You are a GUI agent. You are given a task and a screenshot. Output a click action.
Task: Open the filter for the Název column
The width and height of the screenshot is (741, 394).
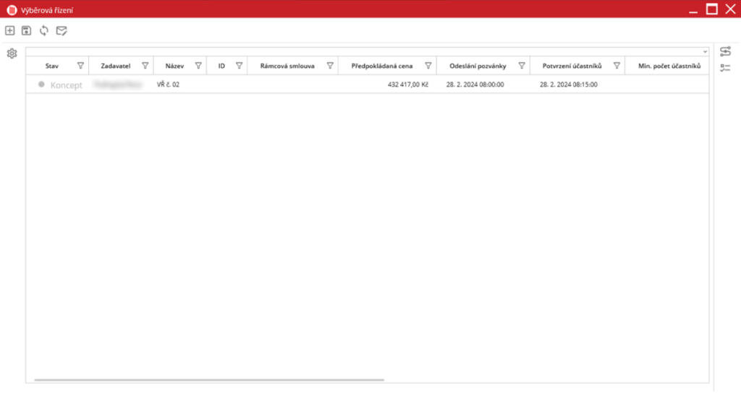click(x=198, y=66)
